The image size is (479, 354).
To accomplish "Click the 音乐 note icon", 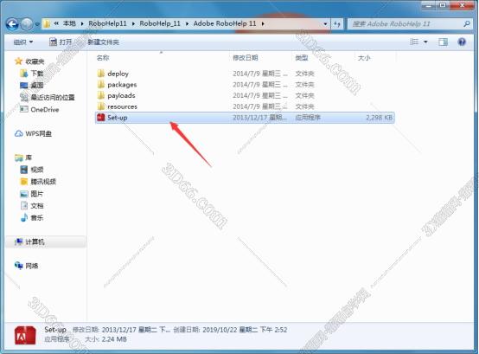I will click(x=24, y=217).
